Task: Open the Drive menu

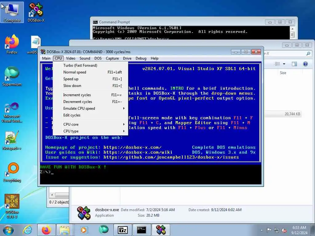Action: pyautogui.click(x=127, y=58)
